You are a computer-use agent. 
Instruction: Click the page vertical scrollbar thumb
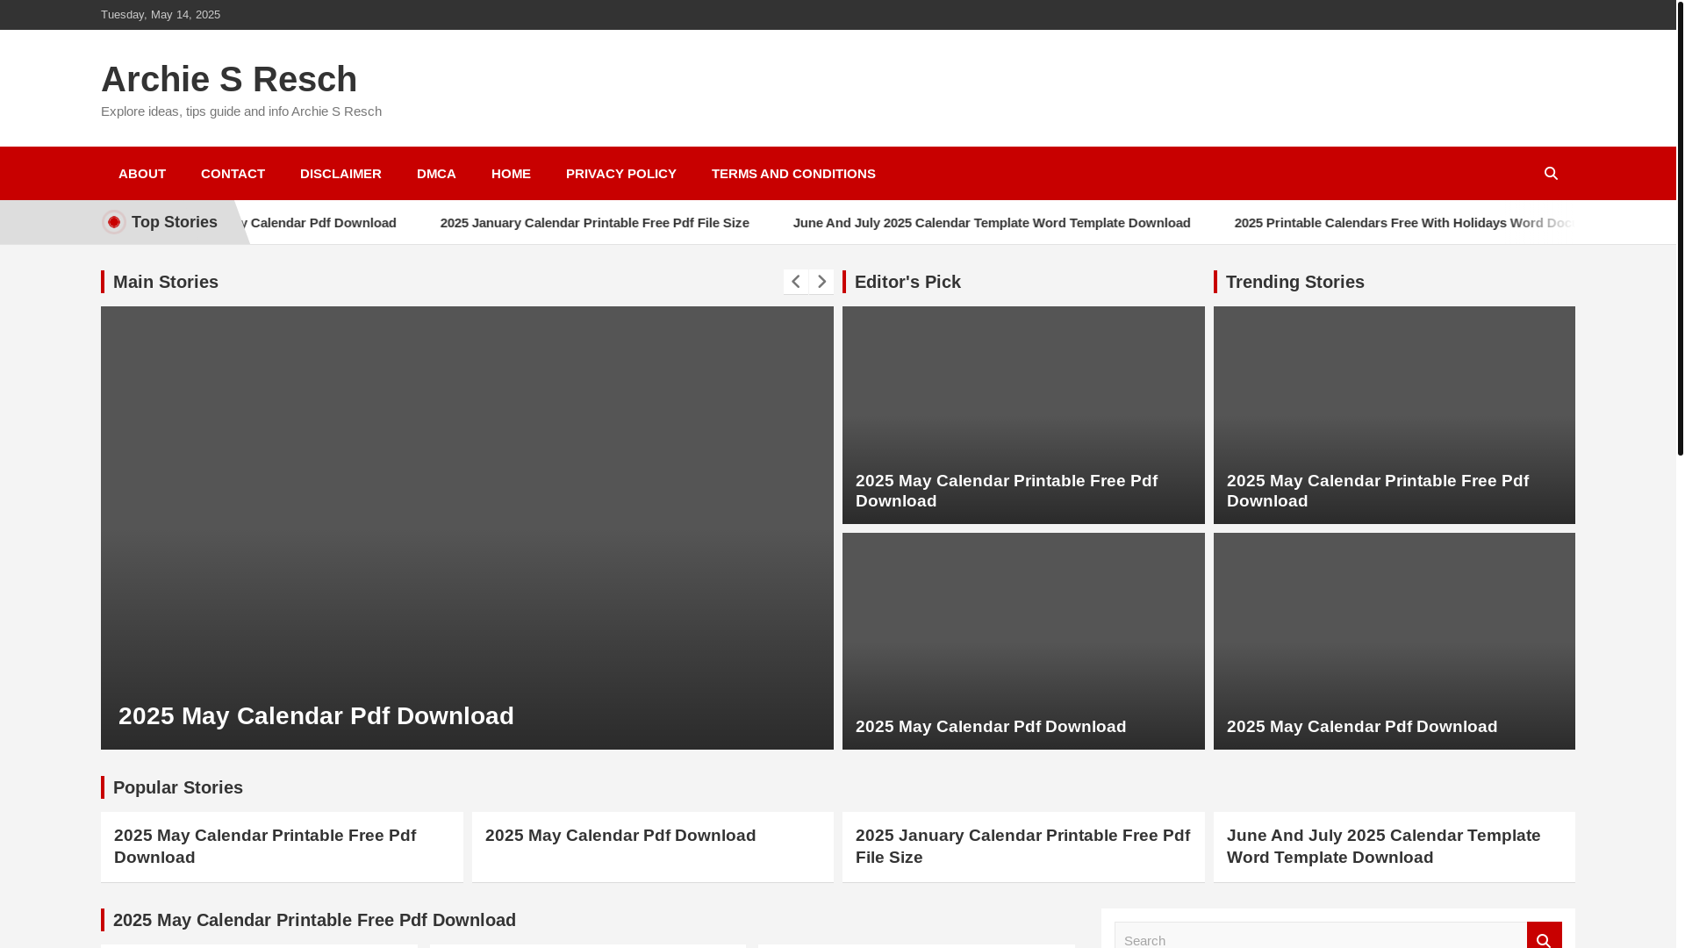click(x=1680, y=228)
